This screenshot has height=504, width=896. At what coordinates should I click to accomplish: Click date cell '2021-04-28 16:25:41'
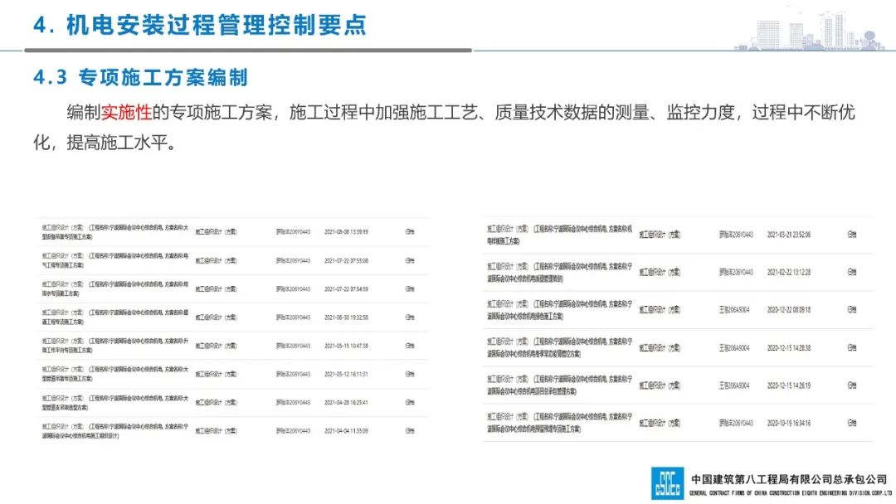tap(346, 402)
